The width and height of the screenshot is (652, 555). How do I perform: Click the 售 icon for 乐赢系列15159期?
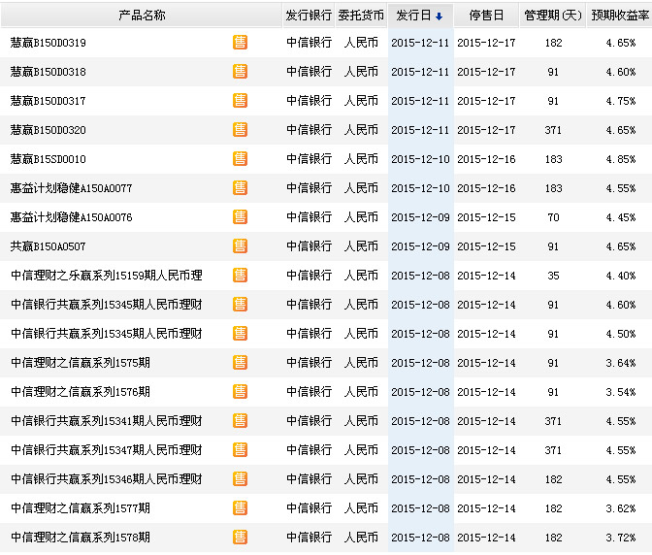tap(240, 276)
